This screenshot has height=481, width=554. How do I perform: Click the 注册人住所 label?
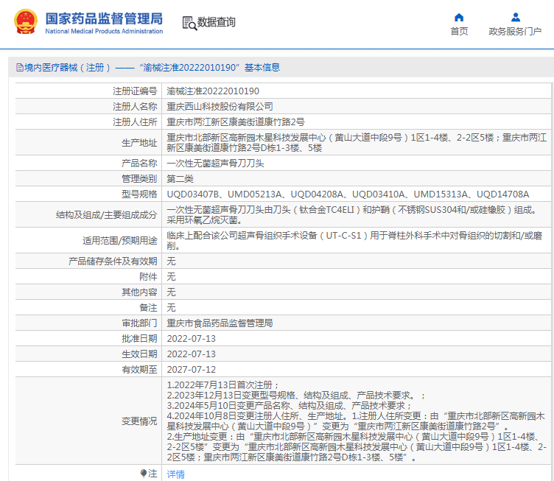tap(135, 122)
